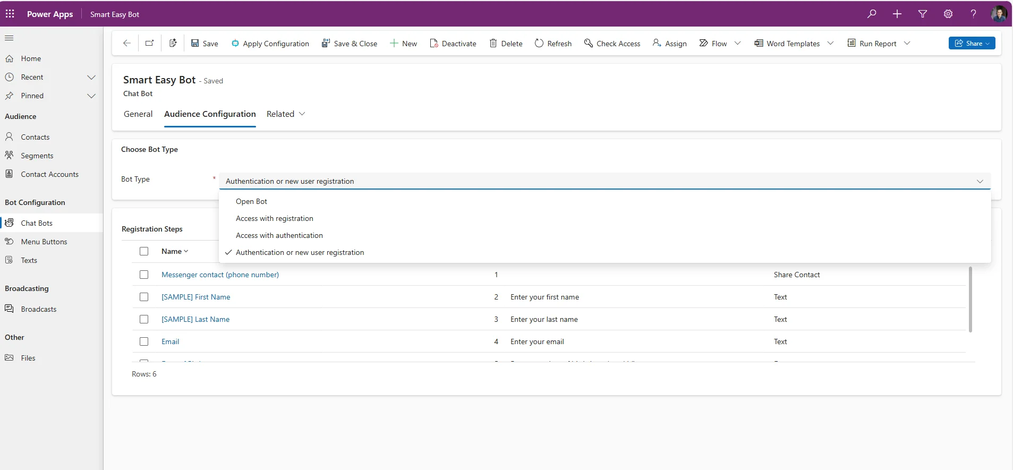Open the app launcher waffle icon
This screenshot has height=470, width=1013.
tap(10, 14)
